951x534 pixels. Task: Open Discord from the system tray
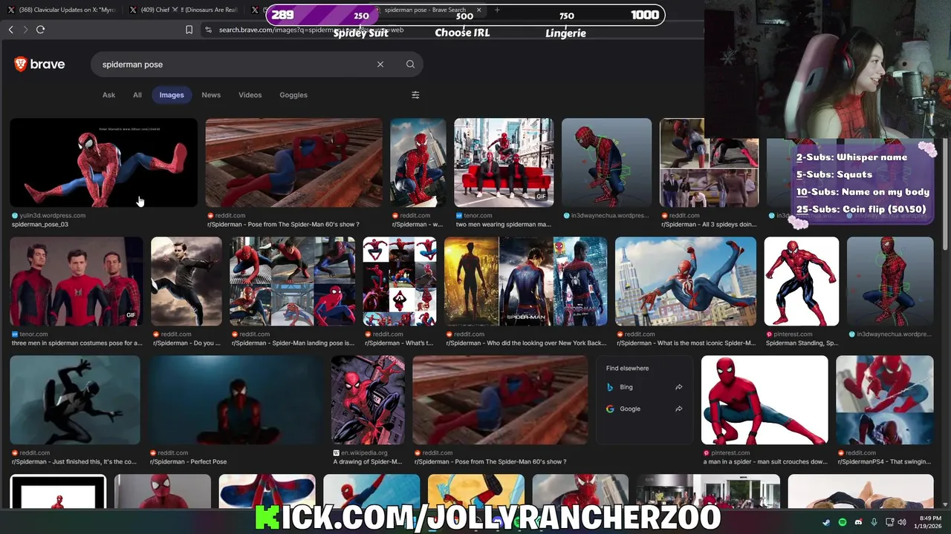858,522
